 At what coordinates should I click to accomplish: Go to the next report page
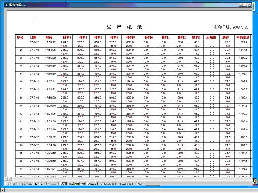click(x=36, y=184)
